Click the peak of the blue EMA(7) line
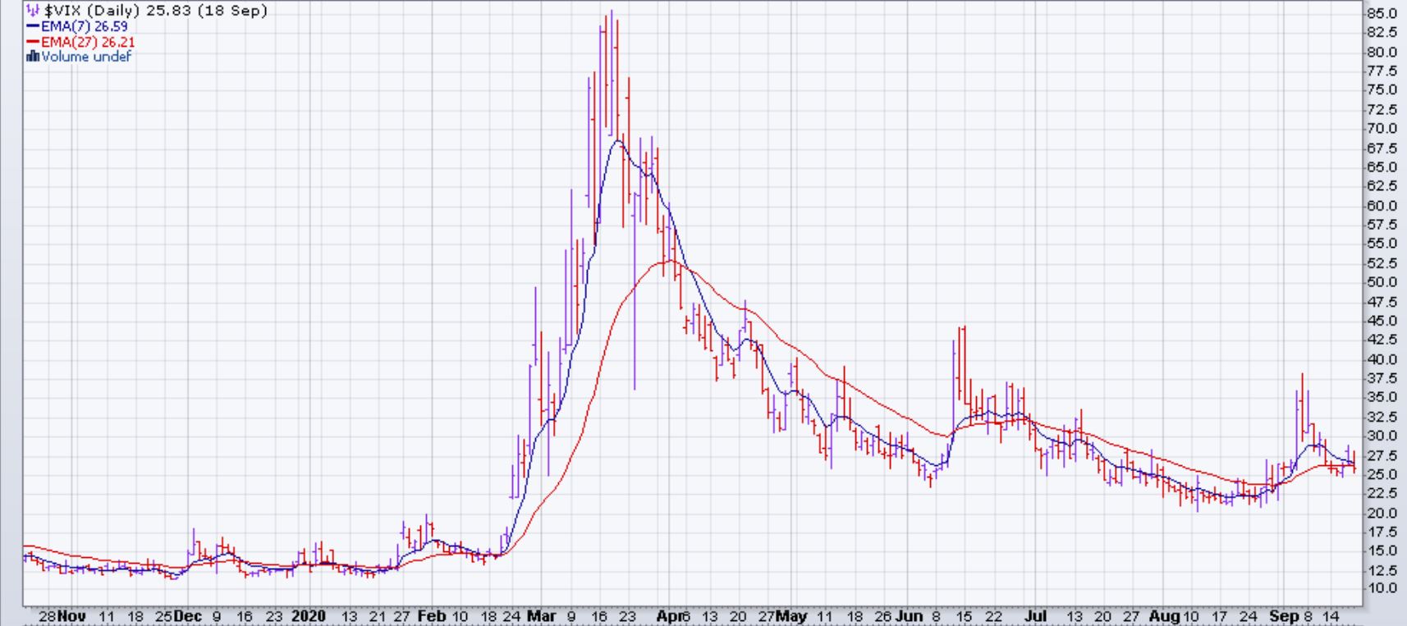This screenshot has height=626, width=1407. tap(617, 141)
